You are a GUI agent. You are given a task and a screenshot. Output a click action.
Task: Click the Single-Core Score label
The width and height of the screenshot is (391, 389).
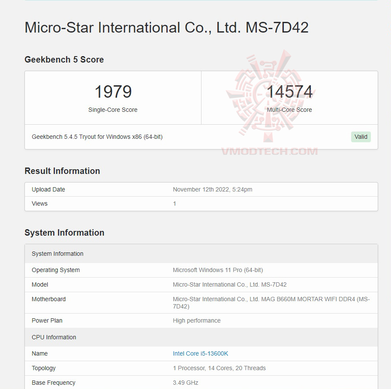(113, 110)
